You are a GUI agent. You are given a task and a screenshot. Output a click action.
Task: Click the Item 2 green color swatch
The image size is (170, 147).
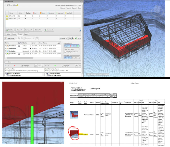55,66
